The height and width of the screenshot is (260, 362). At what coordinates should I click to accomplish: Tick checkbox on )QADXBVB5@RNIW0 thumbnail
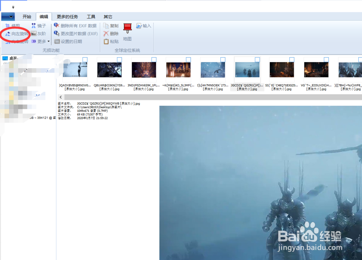(85, 60)
